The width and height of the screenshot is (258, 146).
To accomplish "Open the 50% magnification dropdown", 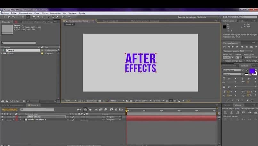I will [71, 101].
